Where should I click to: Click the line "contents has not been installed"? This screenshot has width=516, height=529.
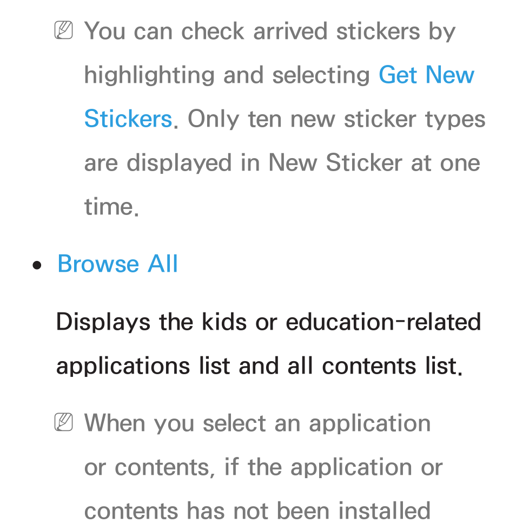point(257,511)
